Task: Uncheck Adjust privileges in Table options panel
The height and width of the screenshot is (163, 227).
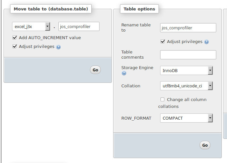Action: pos(163,41)
